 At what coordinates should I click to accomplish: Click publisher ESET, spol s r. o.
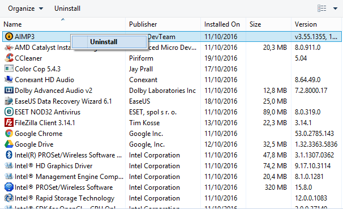153,112
